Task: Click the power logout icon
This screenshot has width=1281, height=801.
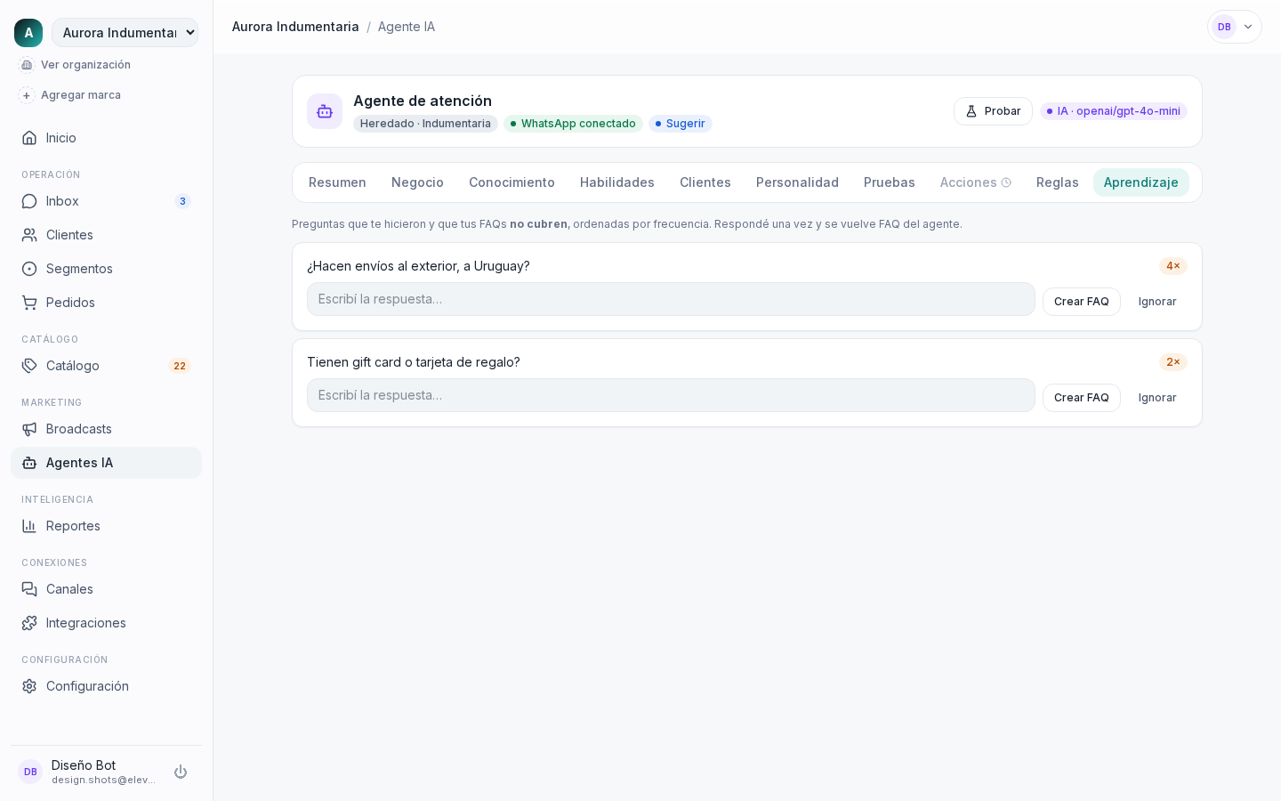Action: [181, 772]
